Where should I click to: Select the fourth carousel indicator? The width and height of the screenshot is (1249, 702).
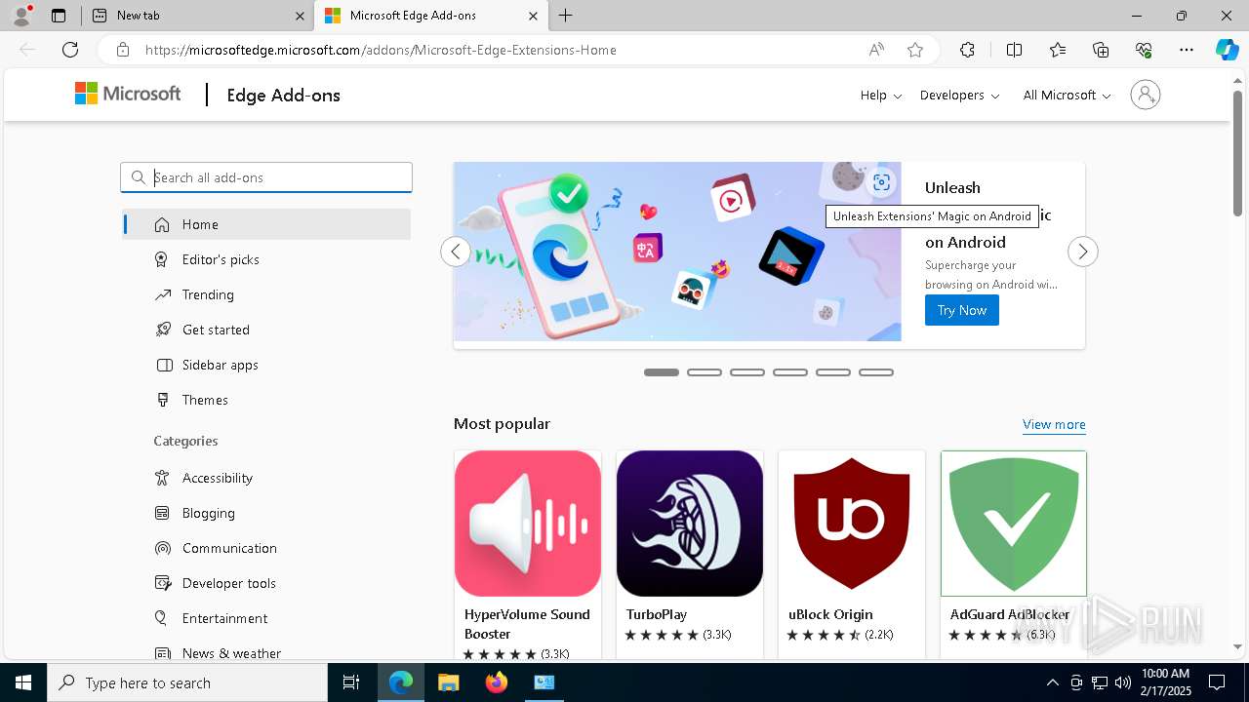[x=790, y=372]
